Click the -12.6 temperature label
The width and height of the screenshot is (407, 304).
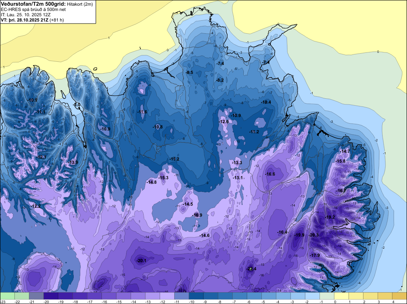point(224,122)
